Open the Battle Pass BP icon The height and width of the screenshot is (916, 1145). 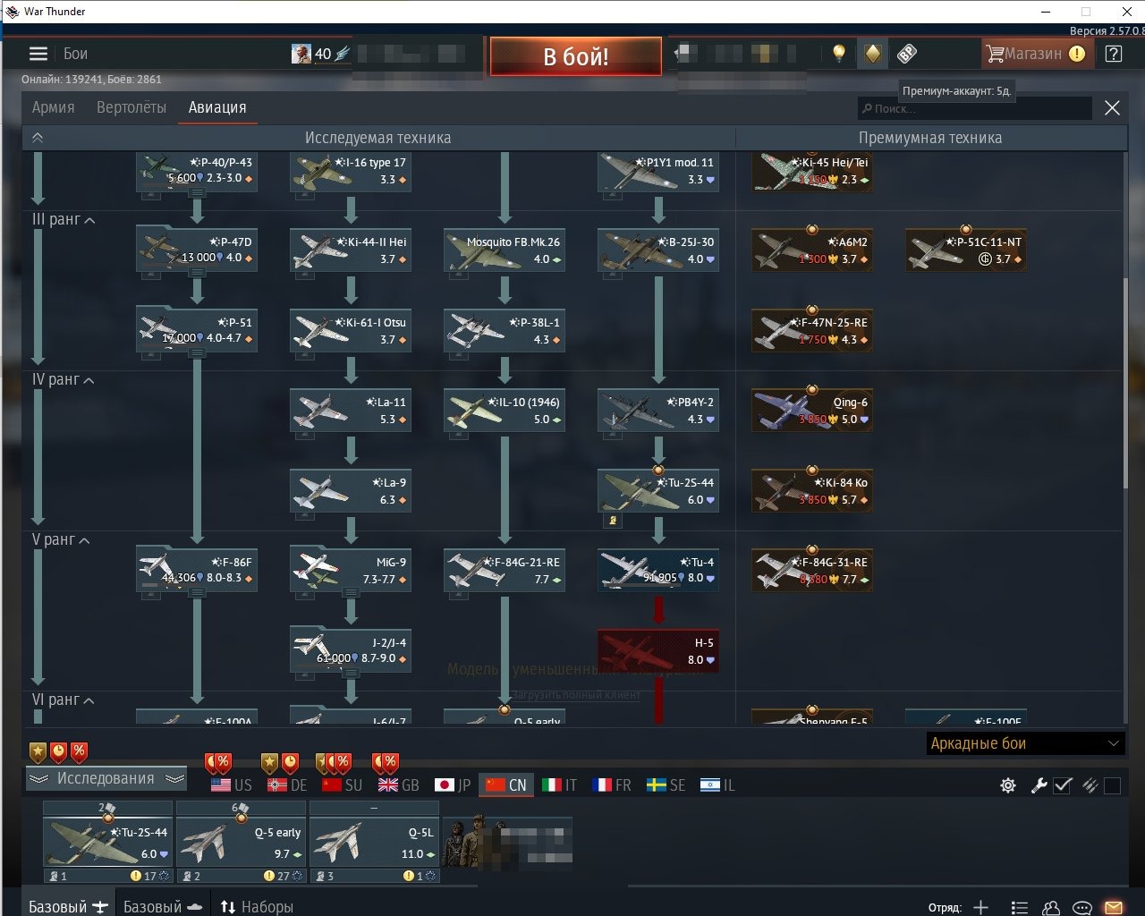point(906,54)
